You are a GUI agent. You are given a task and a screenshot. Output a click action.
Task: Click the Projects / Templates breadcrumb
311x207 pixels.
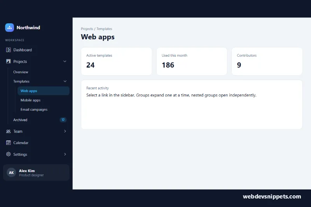[x=96, y=29]
